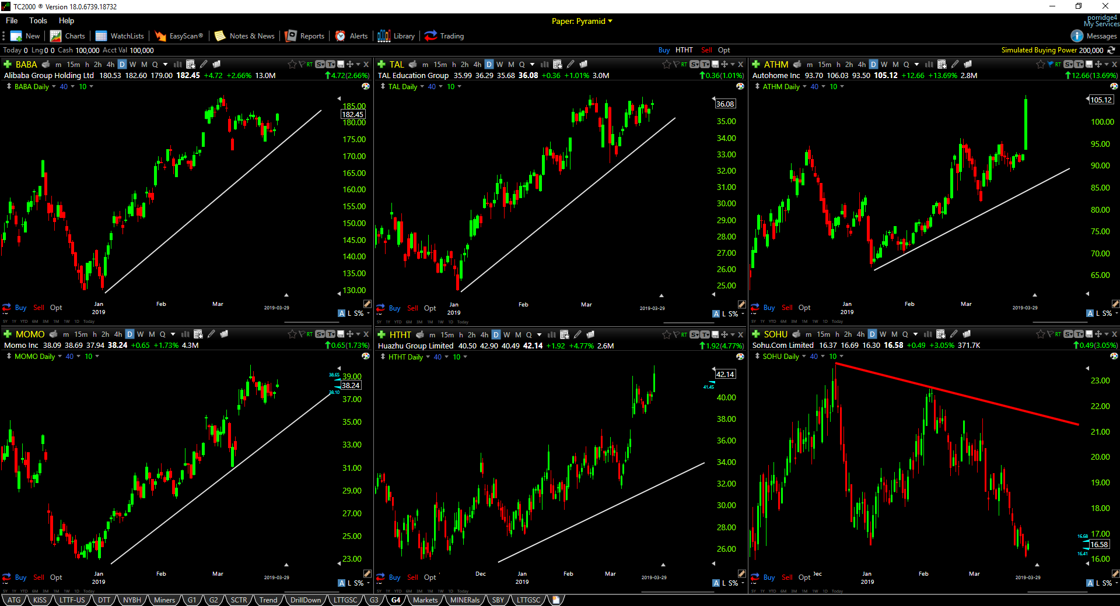The image size is (1120, 606).
Task: Click the printer icon on MOMO chart
Action: (54, 334)
